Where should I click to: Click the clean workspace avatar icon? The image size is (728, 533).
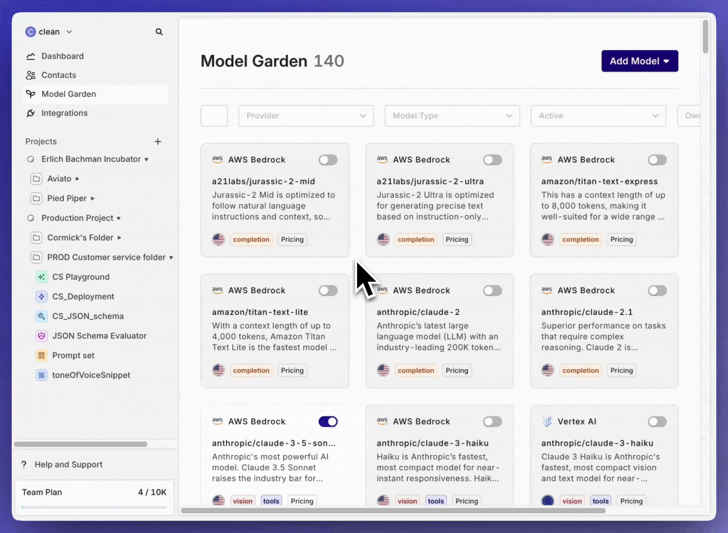31,32
